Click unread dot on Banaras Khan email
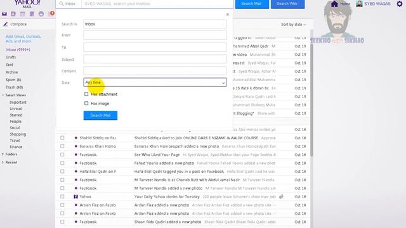The height and width of the screenshot is (228, 406). (x=76, y=146)
